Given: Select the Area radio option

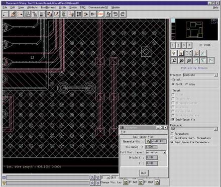Looking at the screenshot, I should (186, 84).
